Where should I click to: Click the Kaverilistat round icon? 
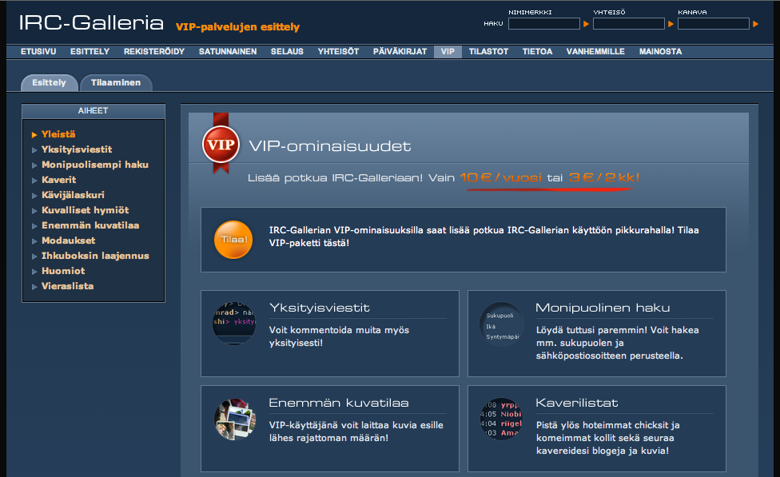click(501, 419)
